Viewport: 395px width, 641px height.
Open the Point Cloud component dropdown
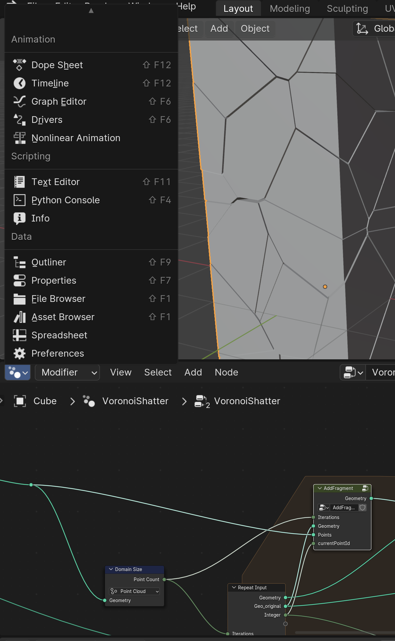click(134, 591)
